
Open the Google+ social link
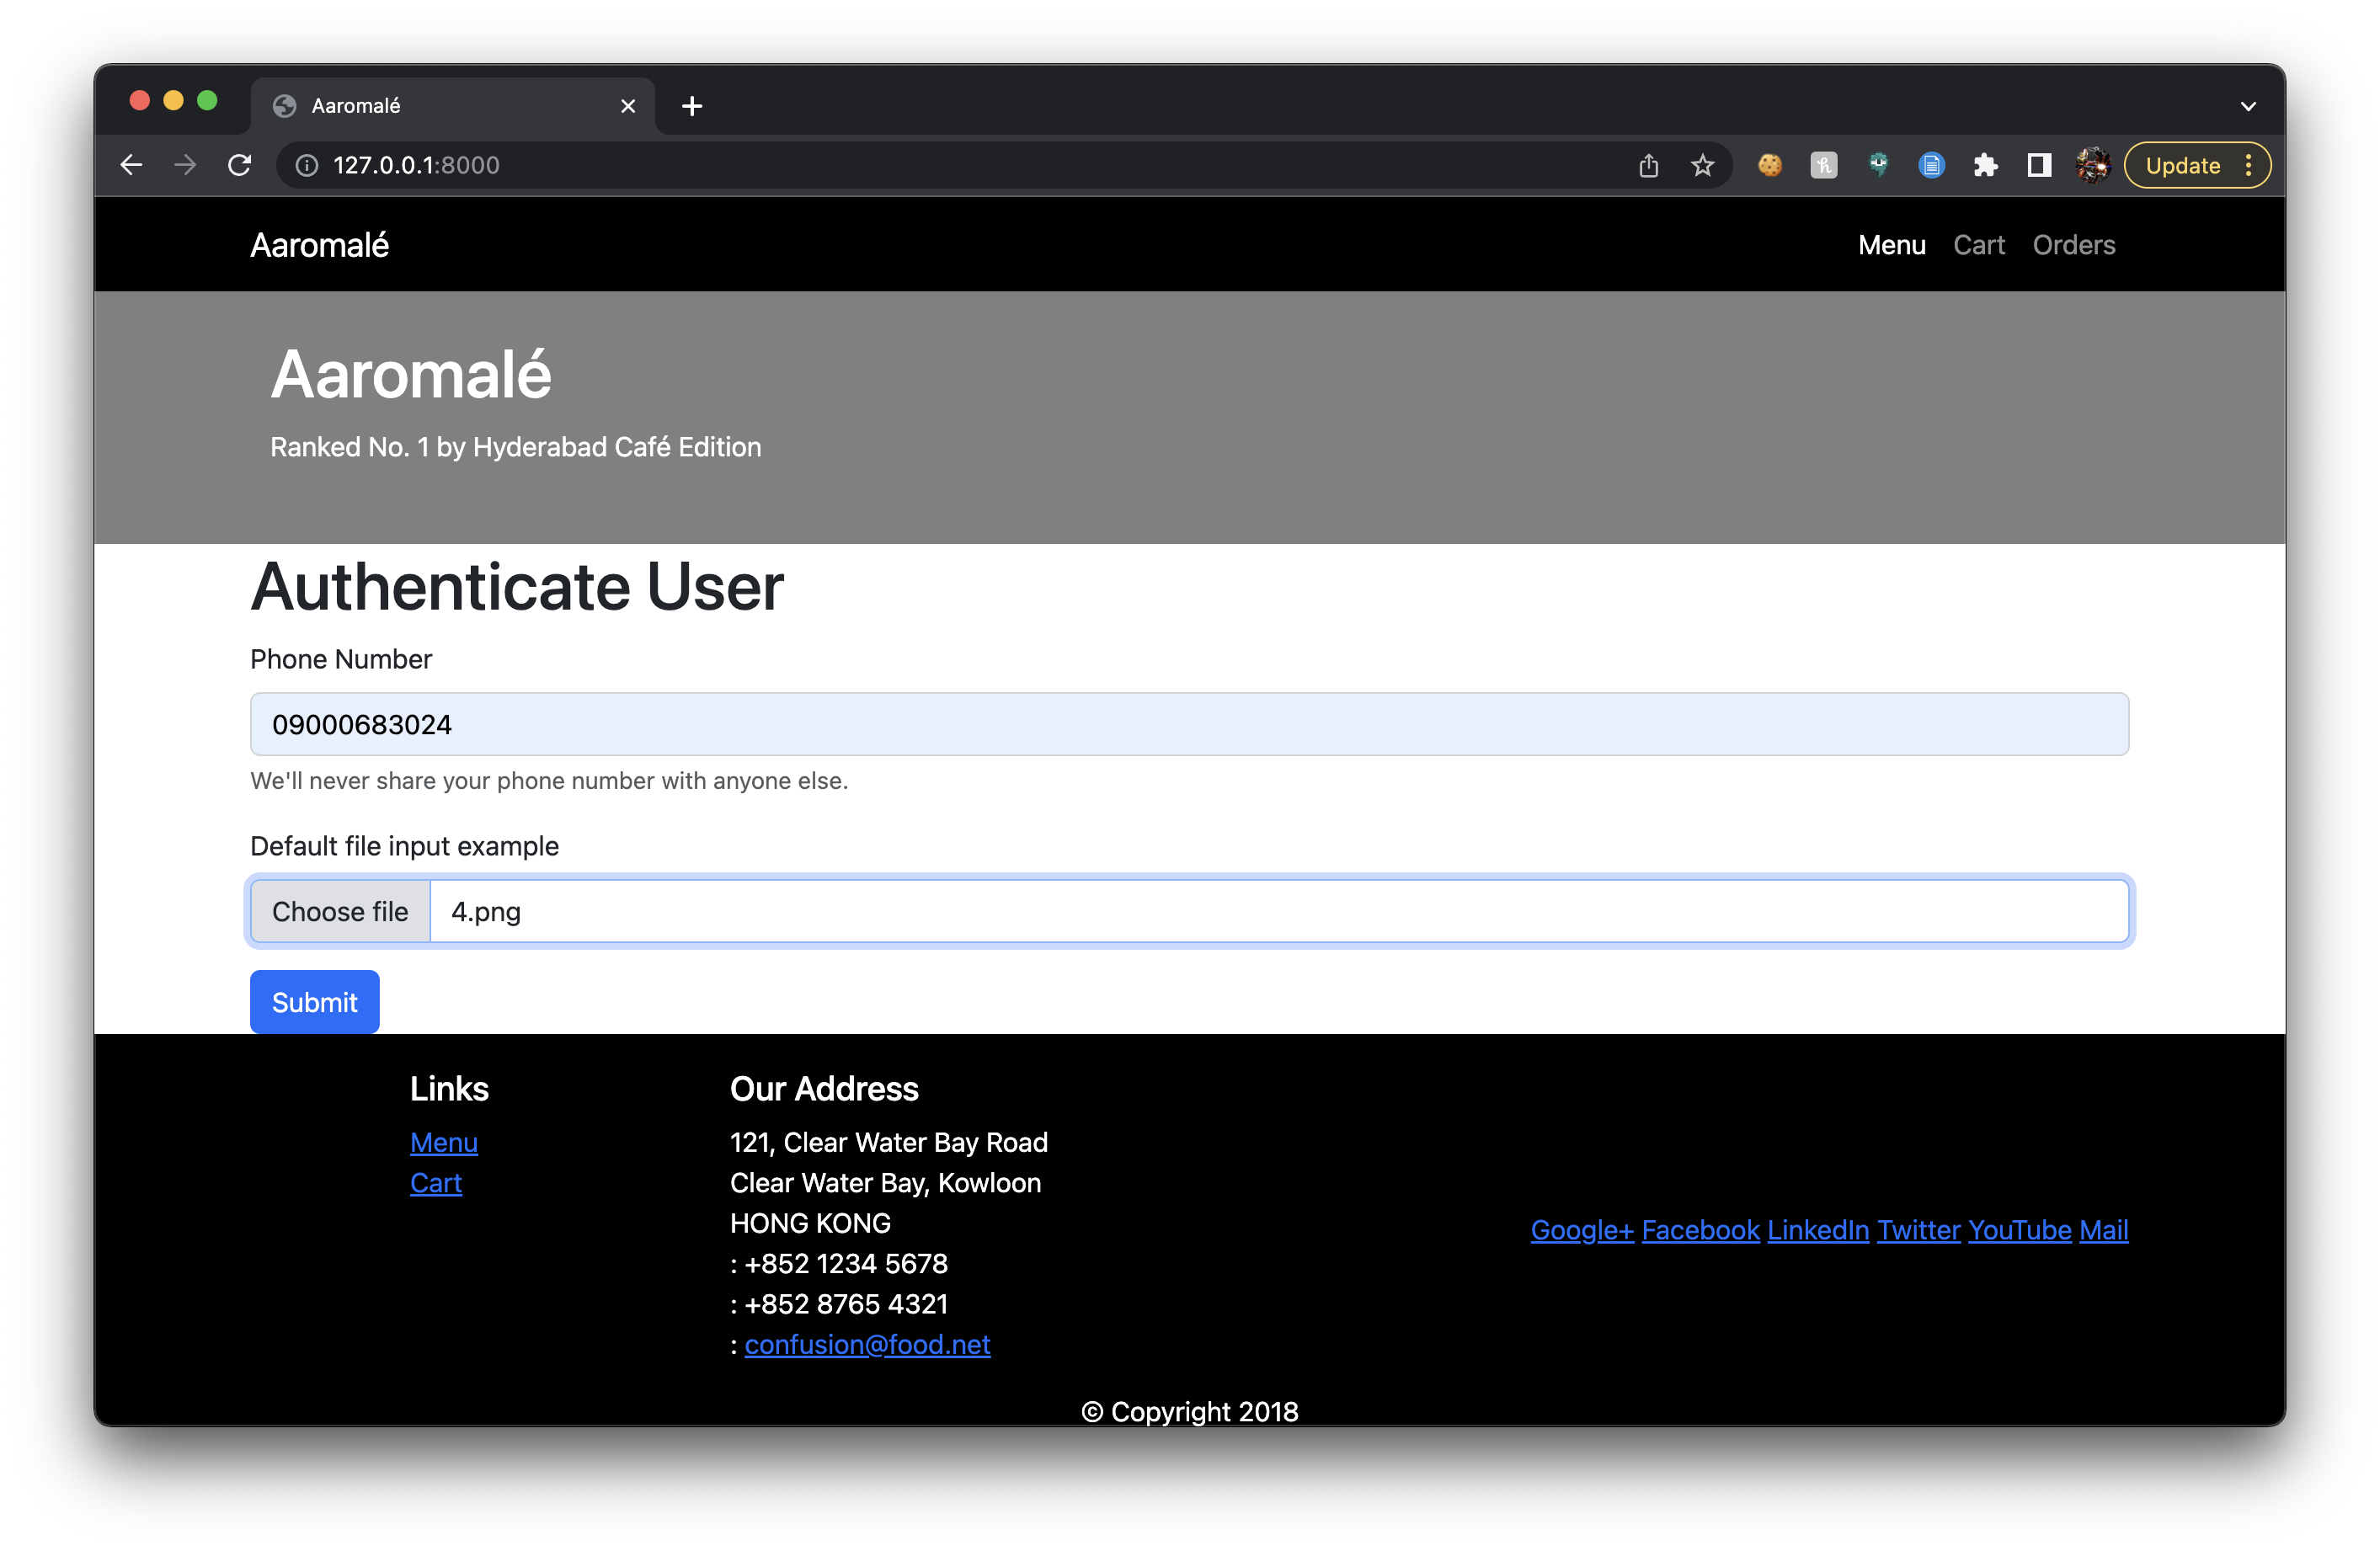tap(1582, 1230)
